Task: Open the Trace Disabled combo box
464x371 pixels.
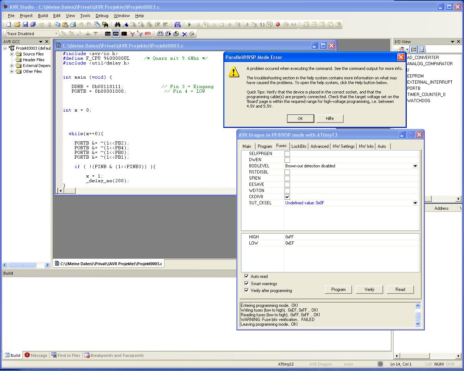Action: [56, 34]
